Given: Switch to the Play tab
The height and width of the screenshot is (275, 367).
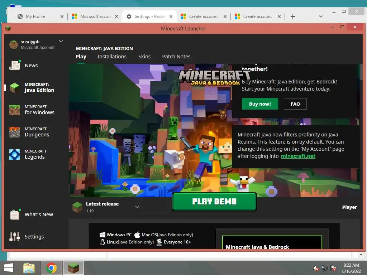Looking at the screenshot, I should (x=81, y=57).
